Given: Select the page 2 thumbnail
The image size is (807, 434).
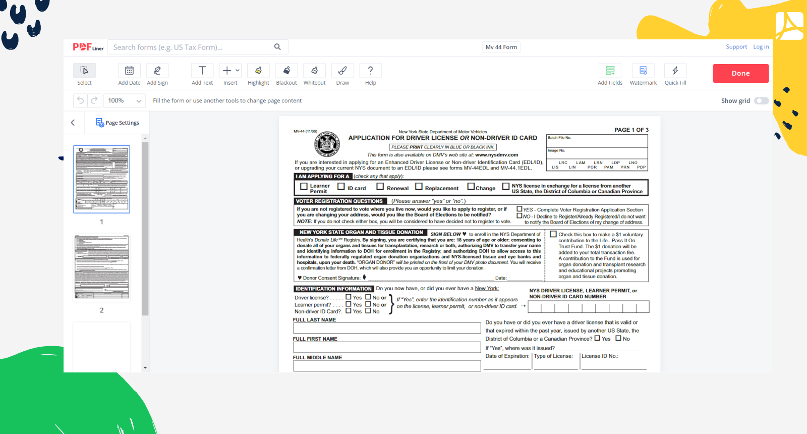Looking at the screenshot, I should coord(102,267).
